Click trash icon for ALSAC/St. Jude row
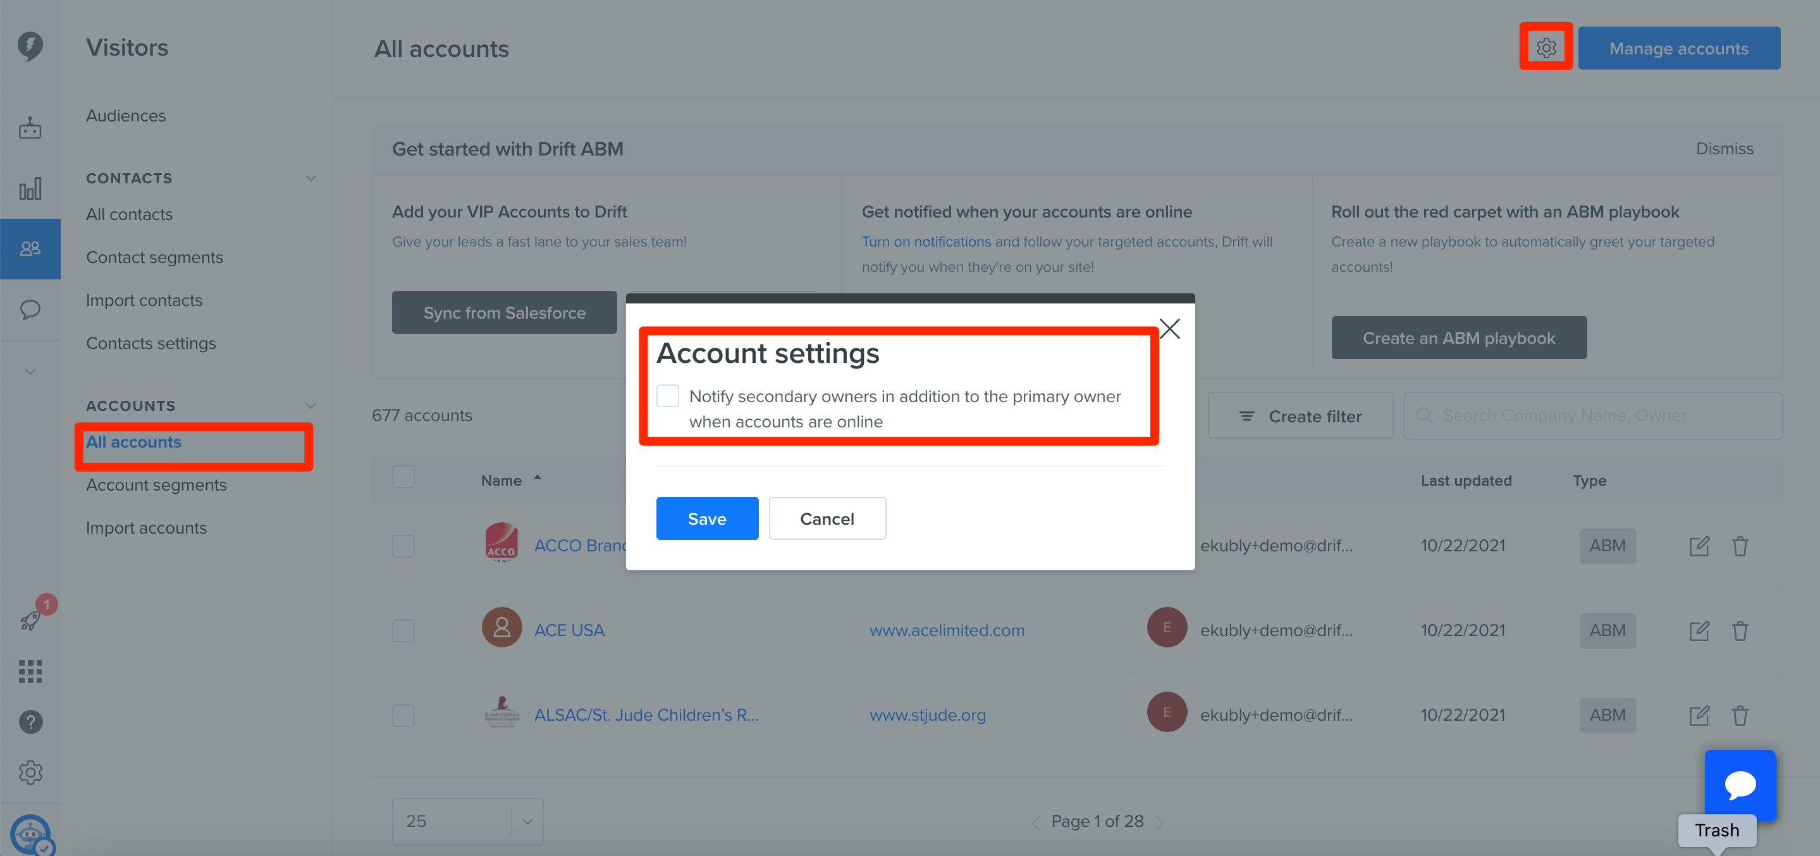The height and width of the screenshot is (856, 1820). coord(1740,716)
